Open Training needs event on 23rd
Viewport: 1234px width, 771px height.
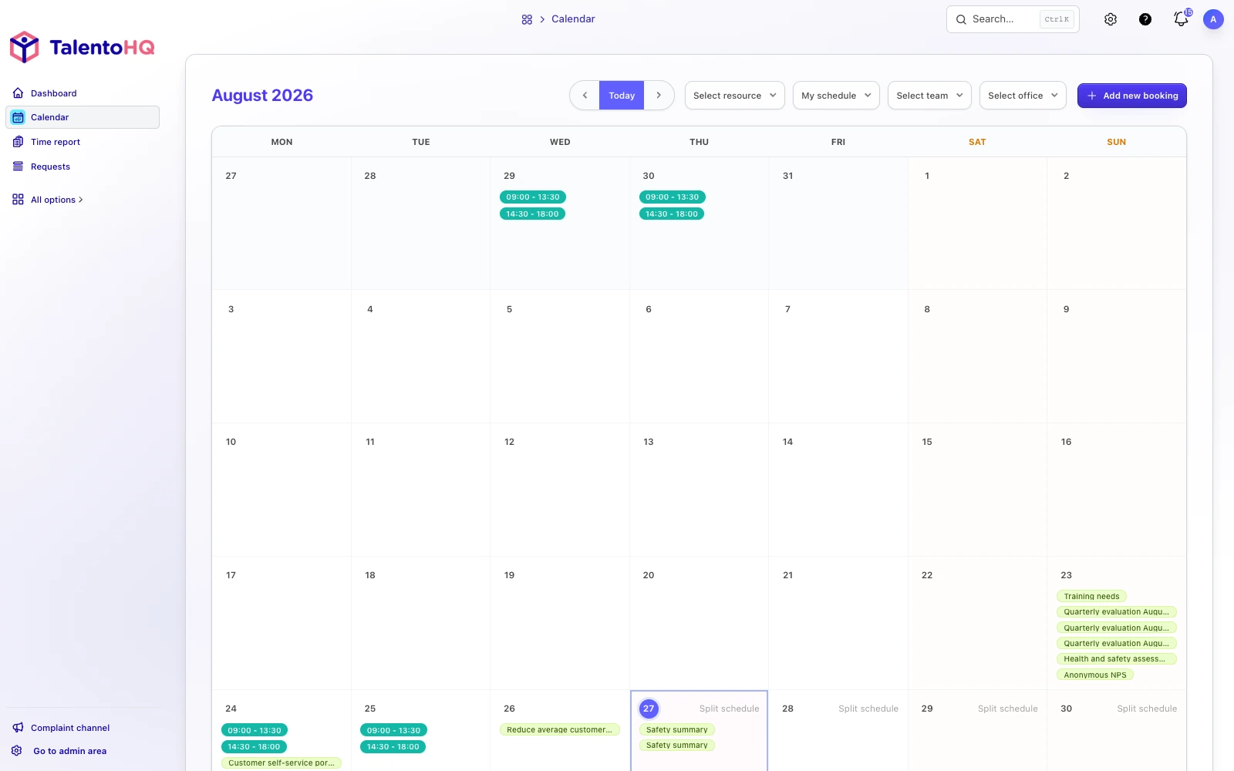coord(1091,596)
